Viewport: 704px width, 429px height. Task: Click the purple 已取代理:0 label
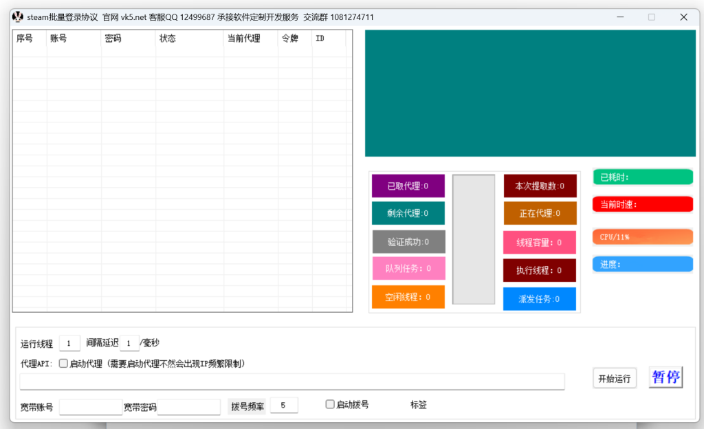pos(408,186)
